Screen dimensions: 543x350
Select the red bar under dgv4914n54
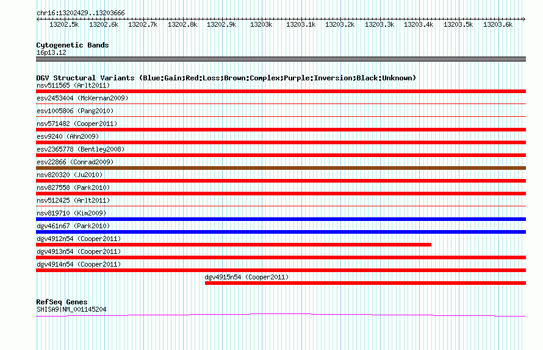tap(281, 270)
